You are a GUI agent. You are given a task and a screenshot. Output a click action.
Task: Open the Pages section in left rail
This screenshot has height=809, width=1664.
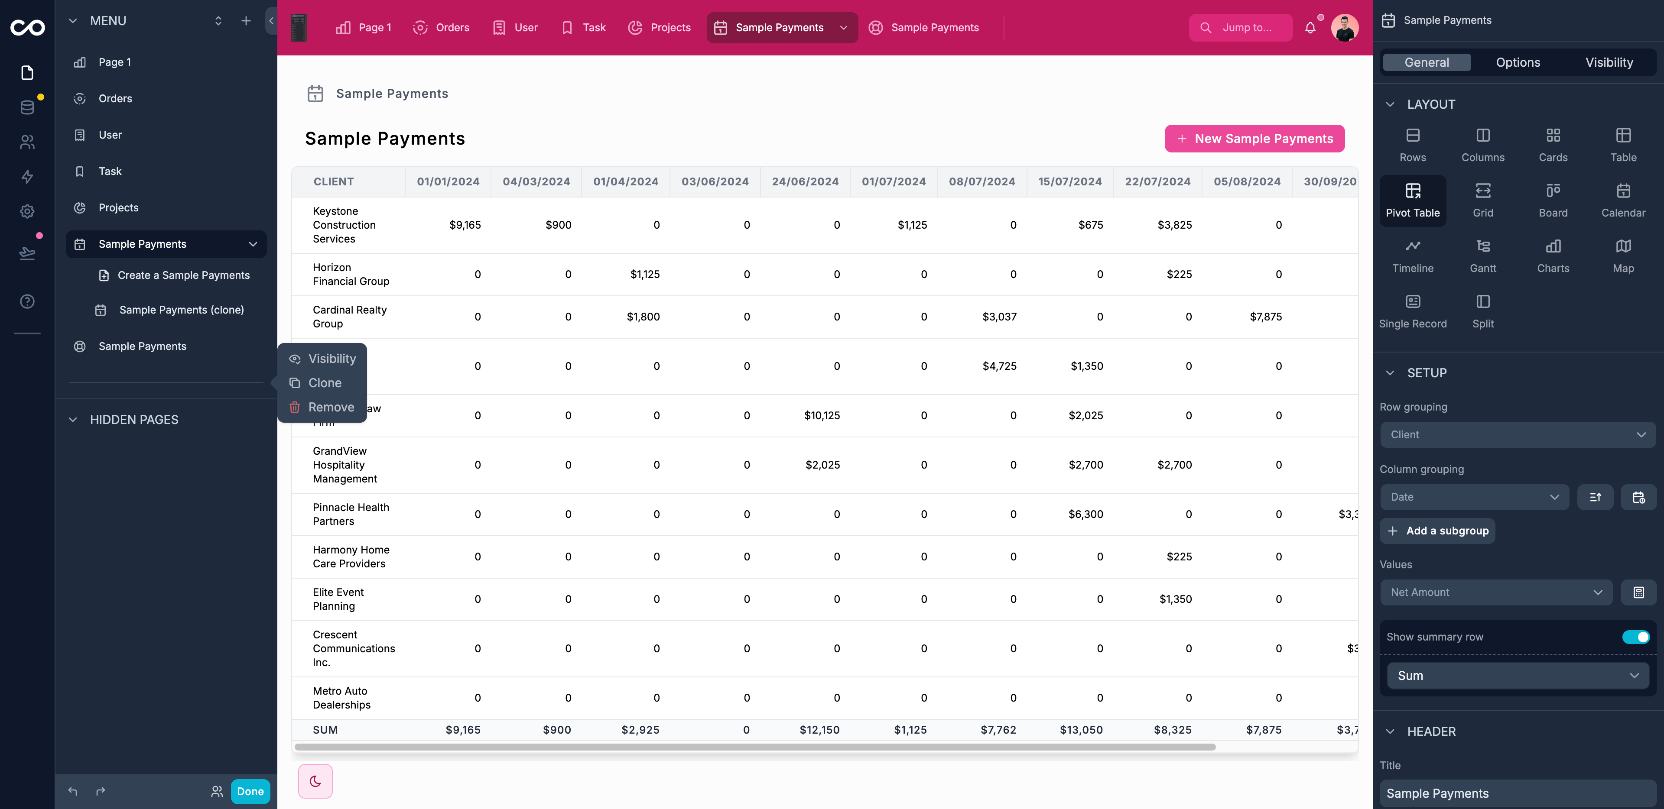point(27,72)
